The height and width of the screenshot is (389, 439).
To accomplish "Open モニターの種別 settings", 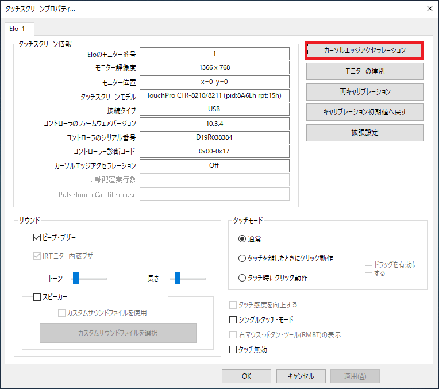I will [x=364, y=71].
